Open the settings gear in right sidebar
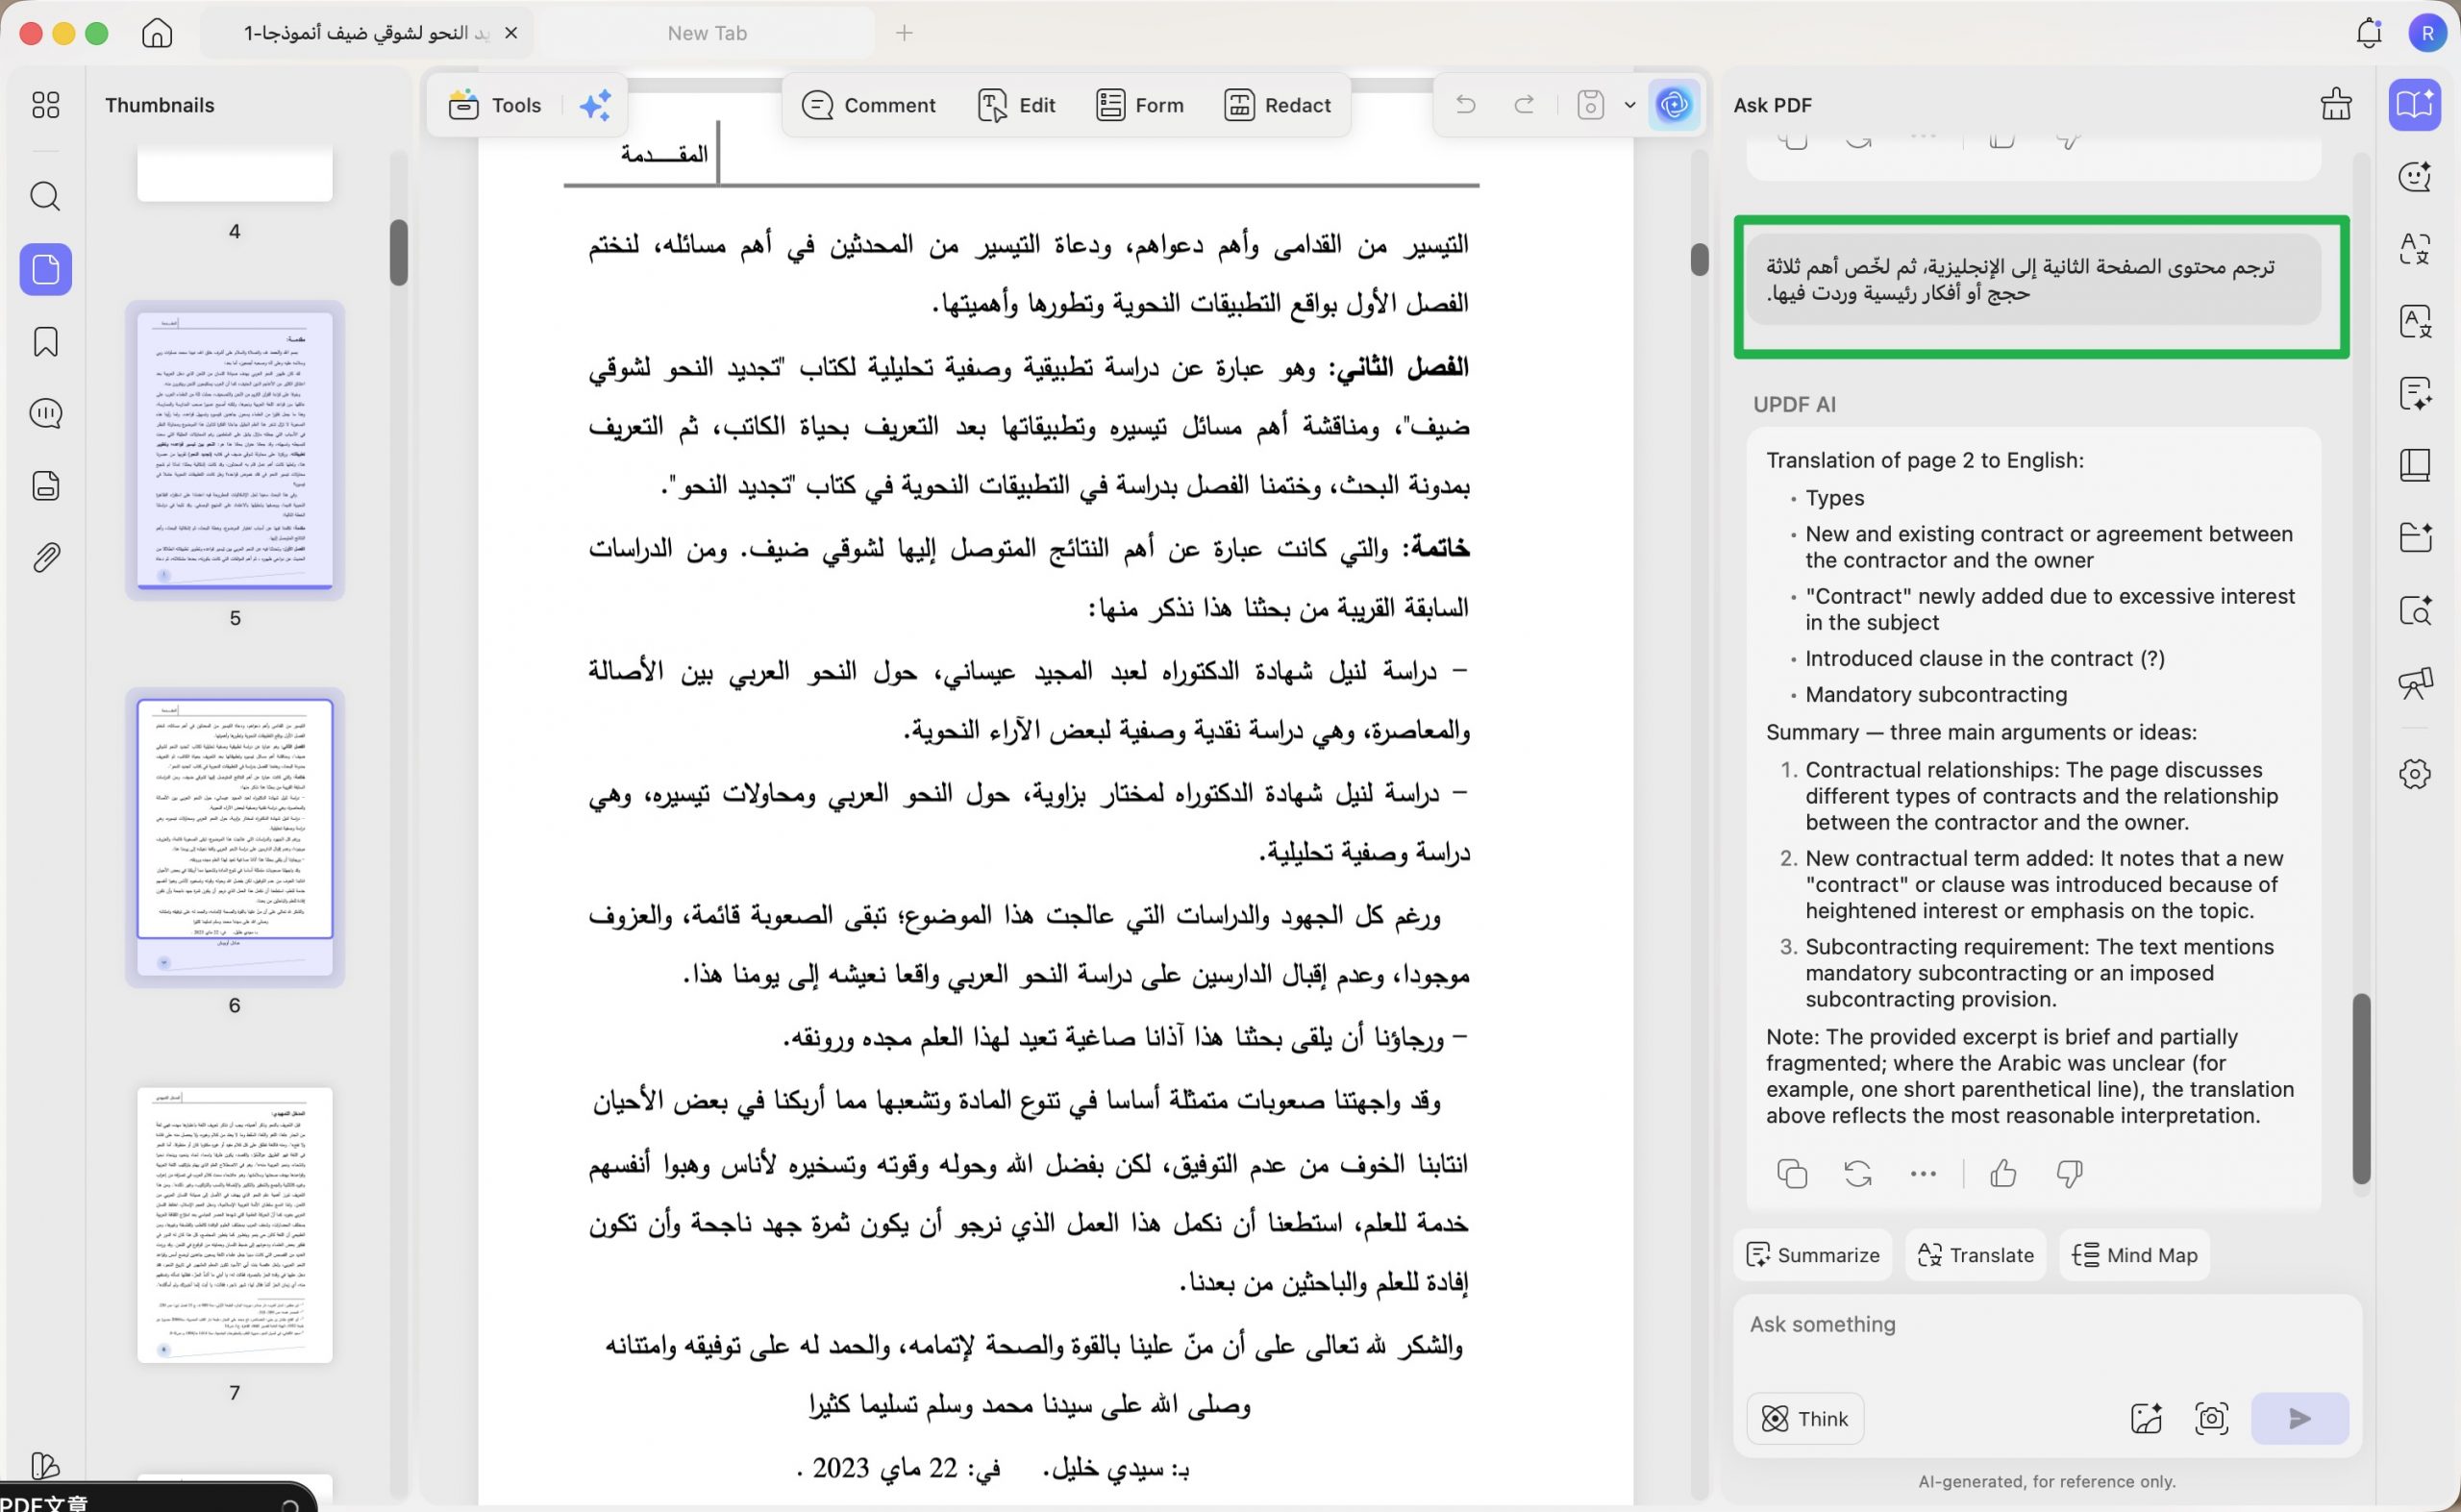 point(2415,773)
